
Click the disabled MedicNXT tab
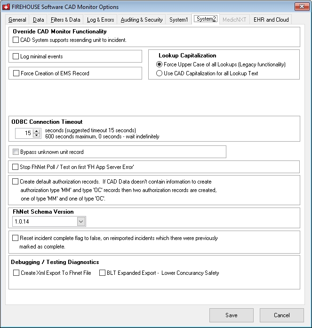(x=234, y=20)
